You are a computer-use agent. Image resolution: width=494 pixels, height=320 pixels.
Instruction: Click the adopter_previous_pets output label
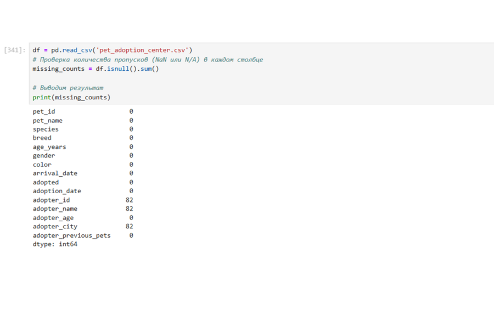click(x=71, y=235)
